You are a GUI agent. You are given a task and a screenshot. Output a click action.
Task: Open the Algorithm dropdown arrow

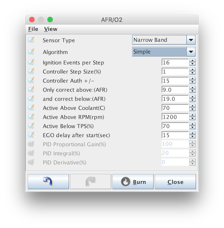(x=191, y=52)
